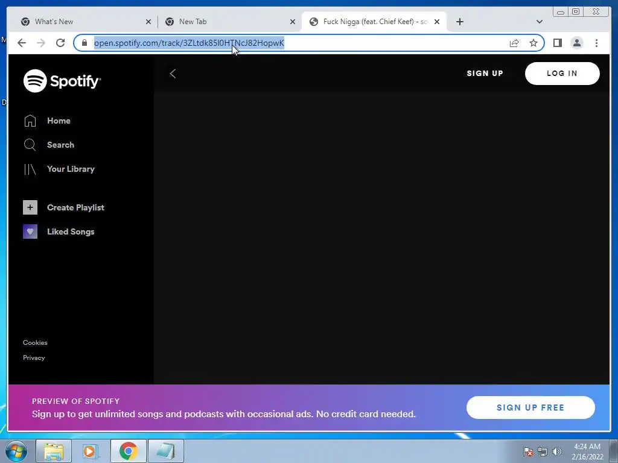The image size is (618, 463).
Task: Click the site lock icon in address bar
Action: (84, 43)
